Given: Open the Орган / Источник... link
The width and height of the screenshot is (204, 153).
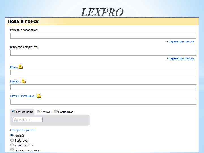Looking at the screenshot, I should click(23, 96).
